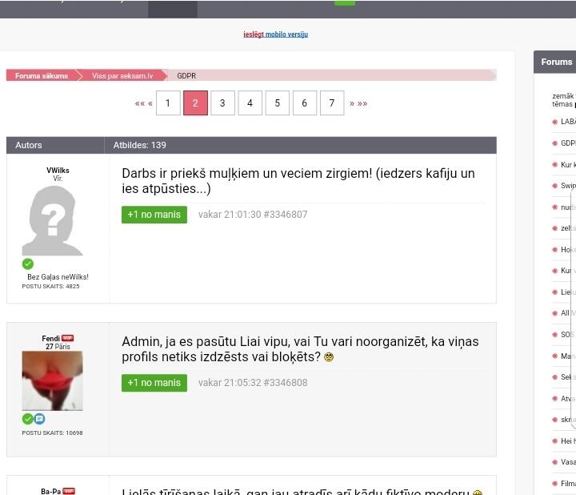Select 'Viss par seksam.lv' breadcrumb
The height and width of the screenshot is (495, 576).
click(x=122, y=75)
